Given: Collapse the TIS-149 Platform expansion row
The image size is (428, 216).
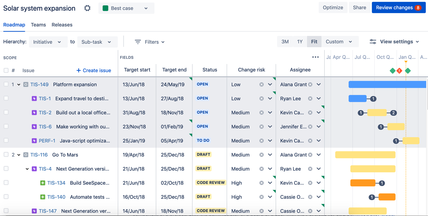Looking at the screenshot, I should coord(19,85).
